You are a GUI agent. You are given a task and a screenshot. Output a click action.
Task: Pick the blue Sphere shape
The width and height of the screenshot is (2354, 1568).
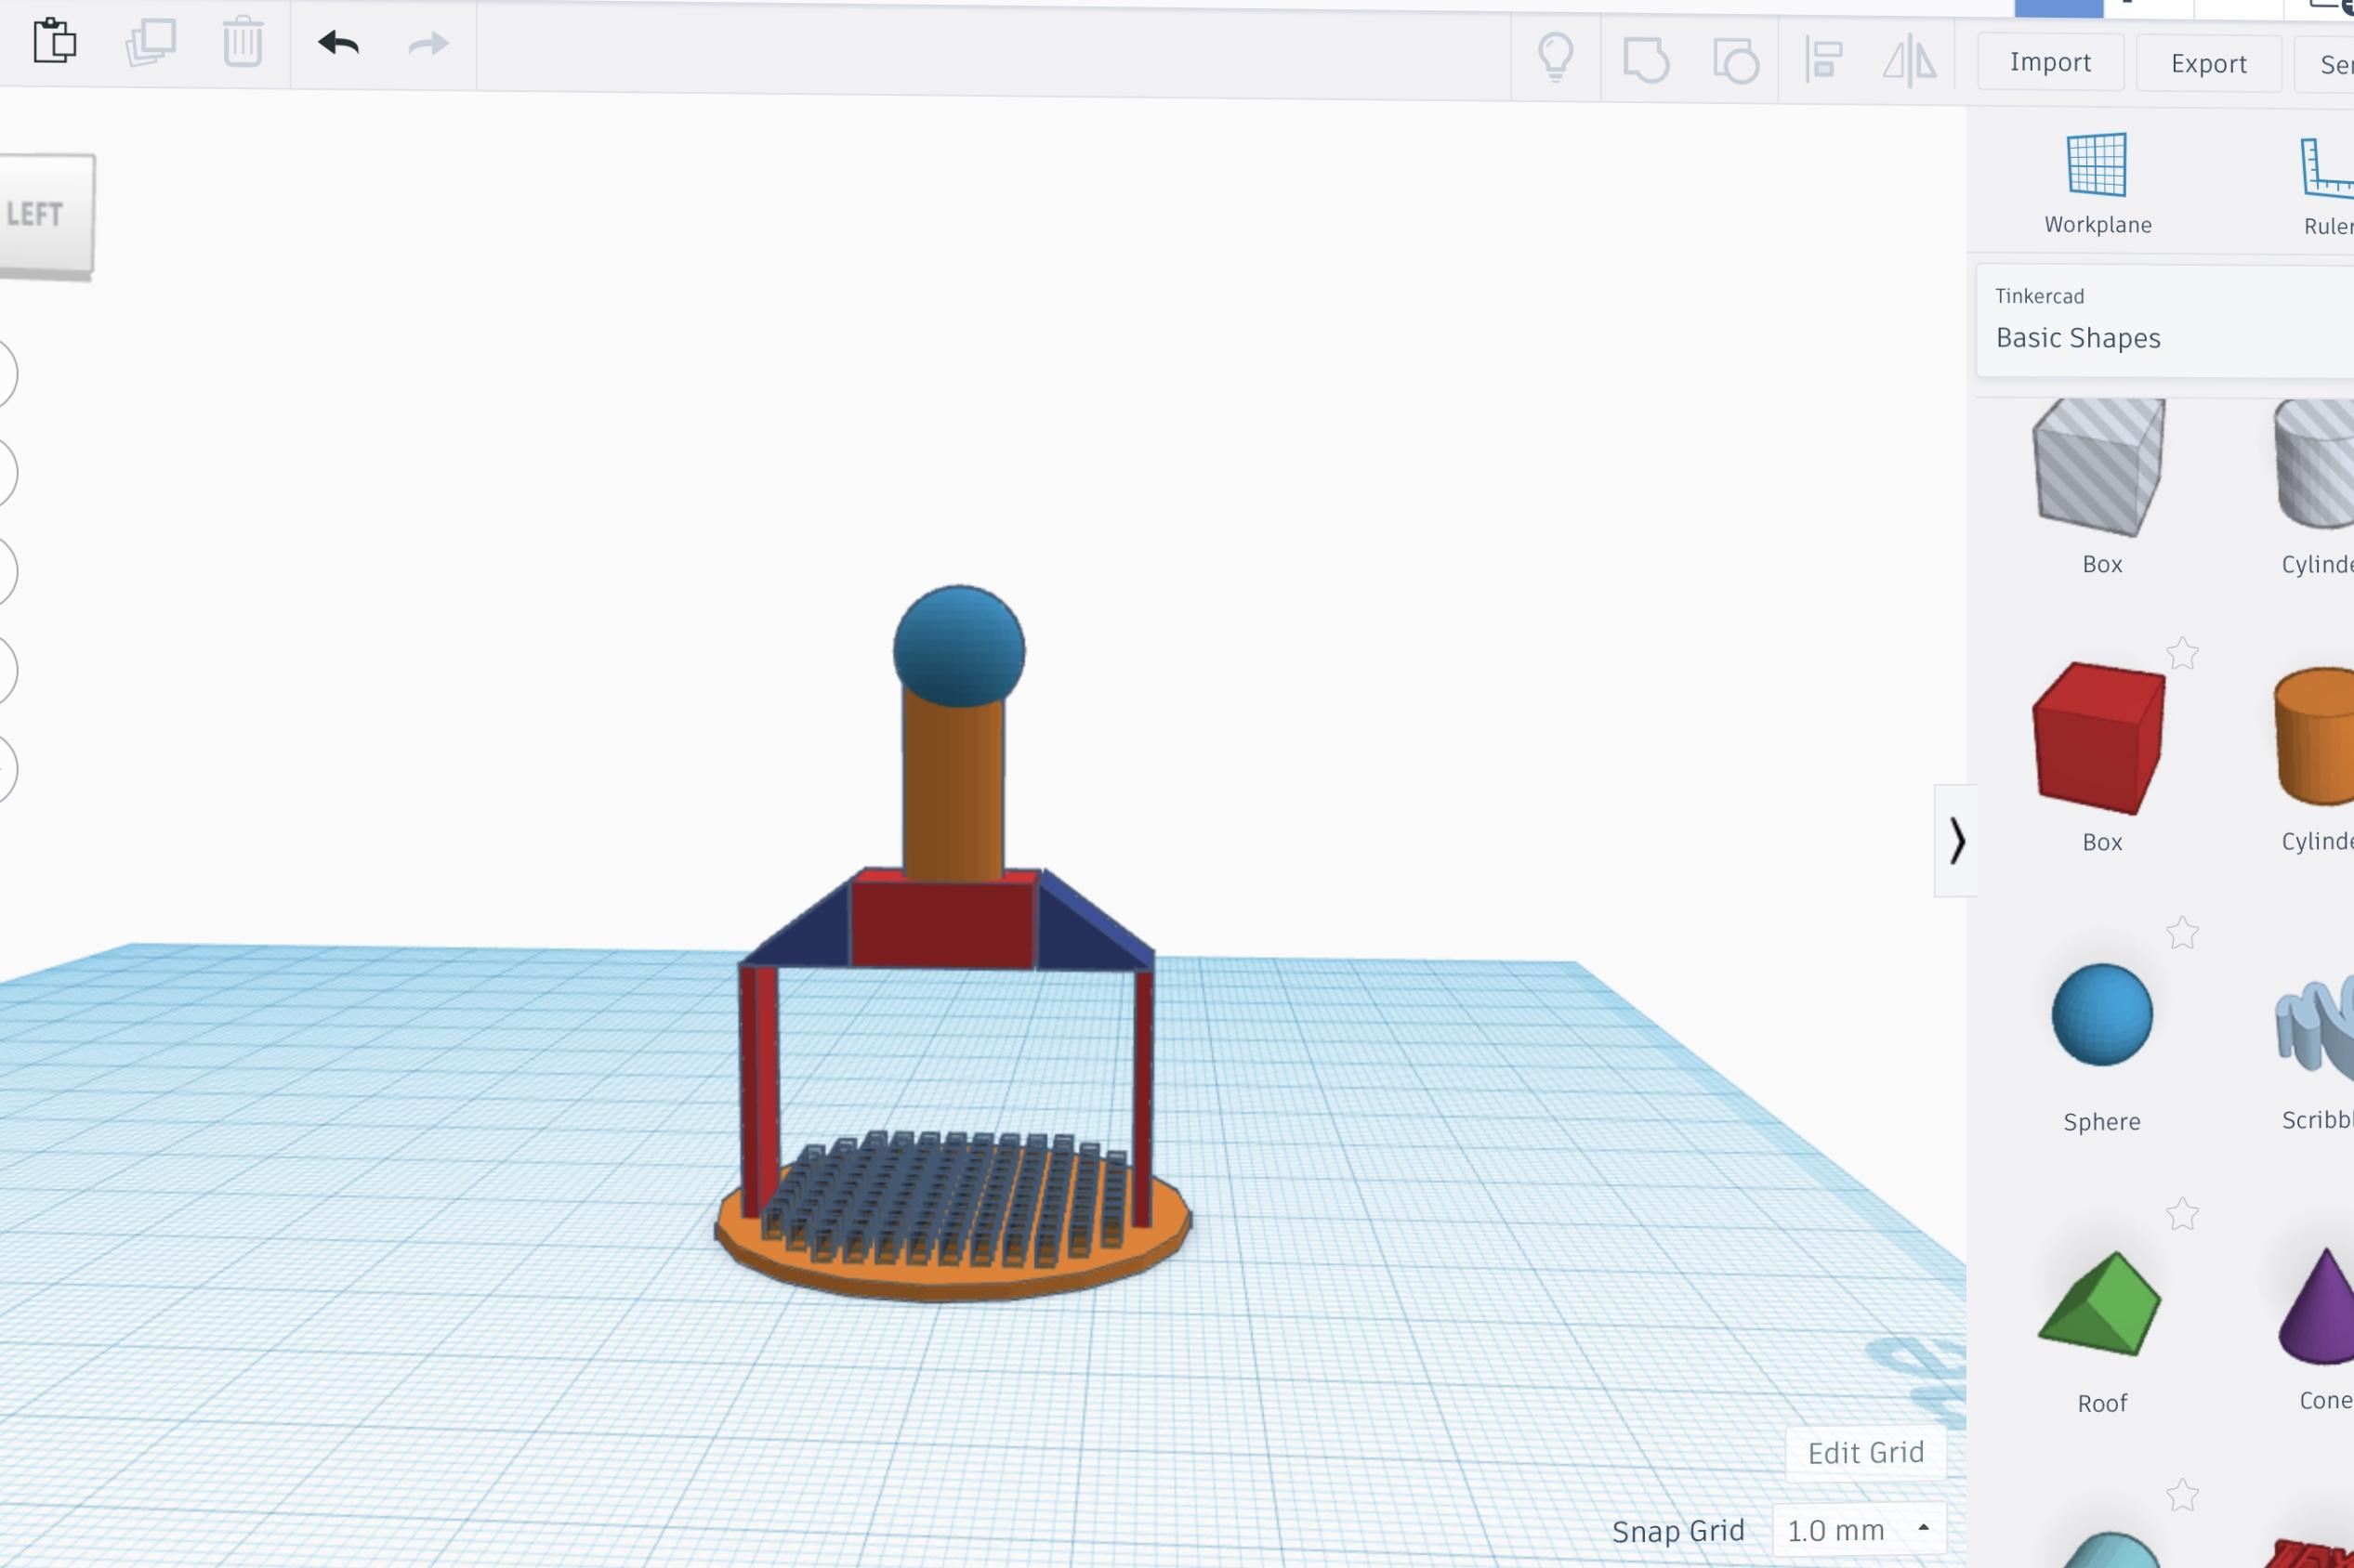tap(2102, 1014)
